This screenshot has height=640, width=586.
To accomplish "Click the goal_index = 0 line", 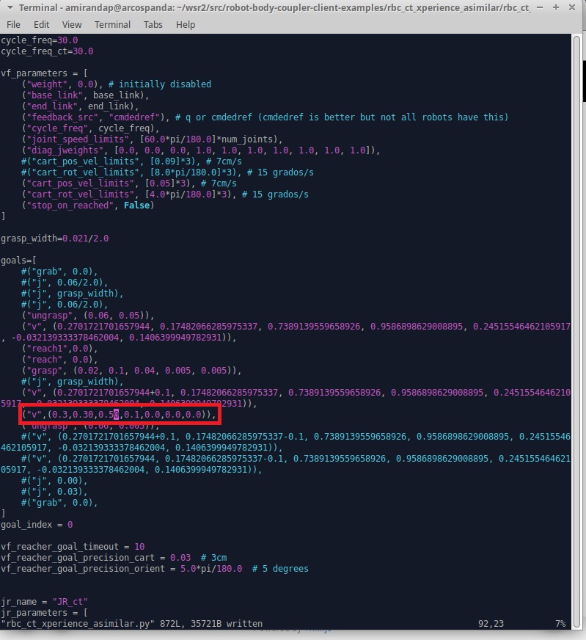I will tap(37, 525).
